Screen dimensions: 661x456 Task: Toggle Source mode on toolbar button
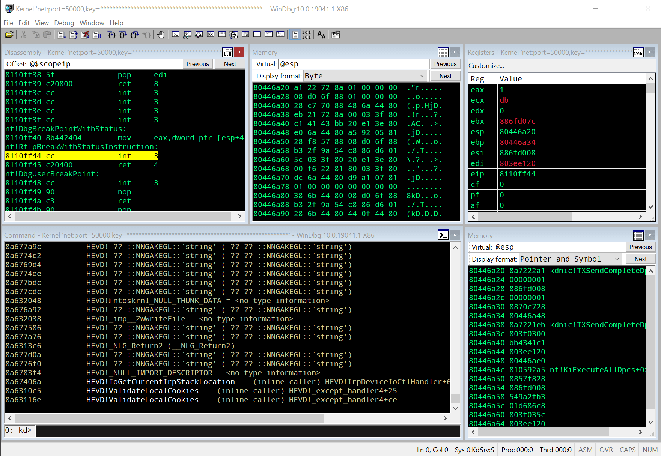click(295, 35)
